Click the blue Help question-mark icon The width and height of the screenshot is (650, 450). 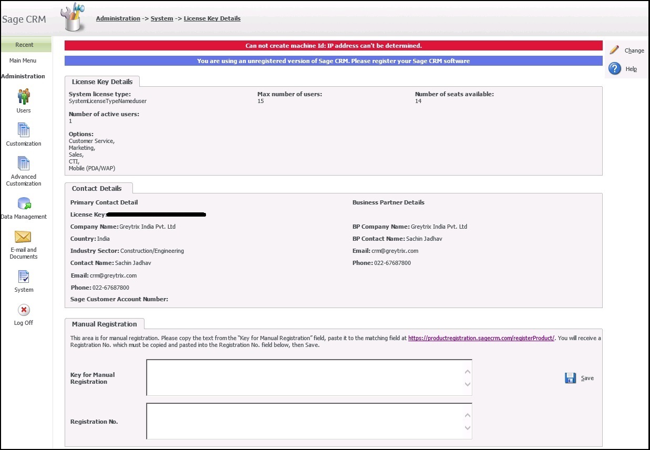click(x=614, y=68)
